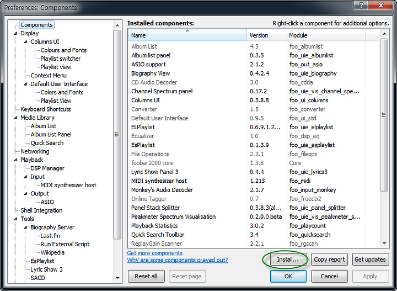Viewport: 397px width, 291px height.
Task: Collapse the Display tree node
Action: (15, 34)
